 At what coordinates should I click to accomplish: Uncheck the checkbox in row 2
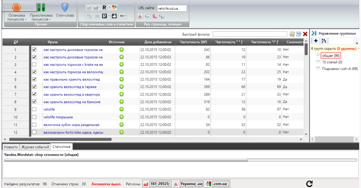pos(34,57)
